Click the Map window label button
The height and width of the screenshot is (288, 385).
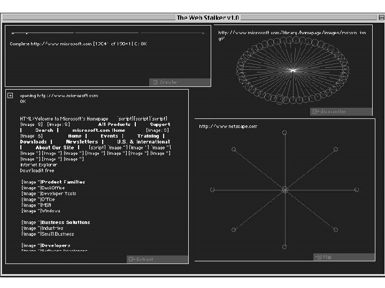(x=344, y=257)
